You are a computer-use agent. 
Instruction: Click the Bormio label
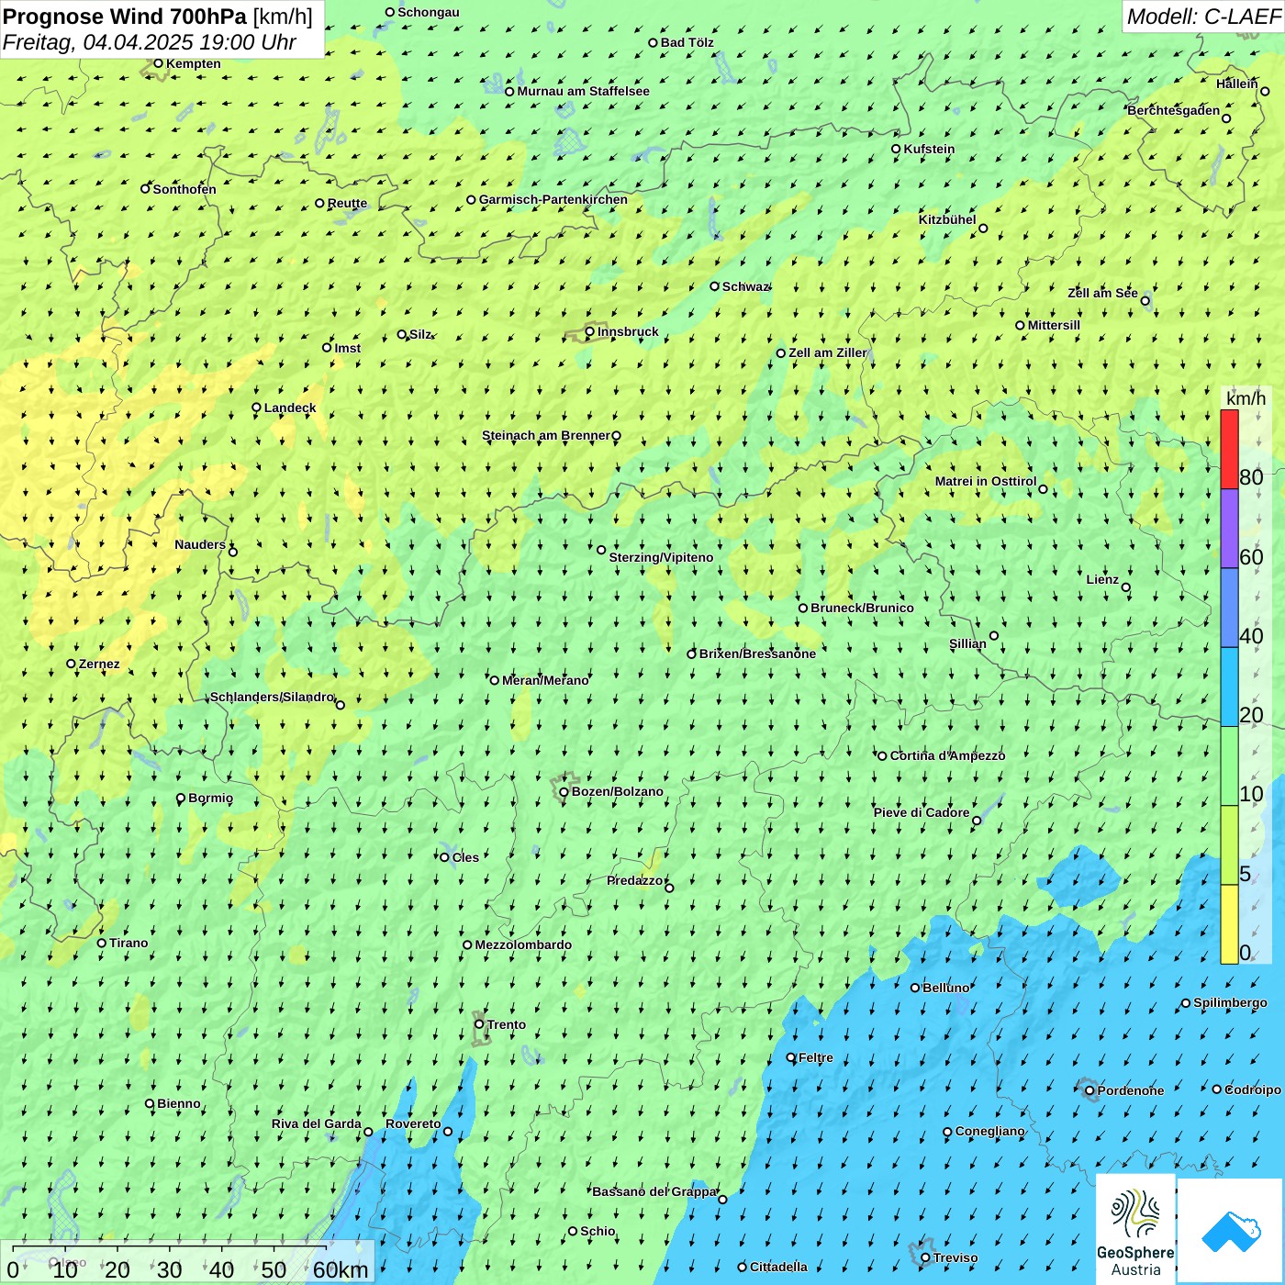(x=210, y=798)
